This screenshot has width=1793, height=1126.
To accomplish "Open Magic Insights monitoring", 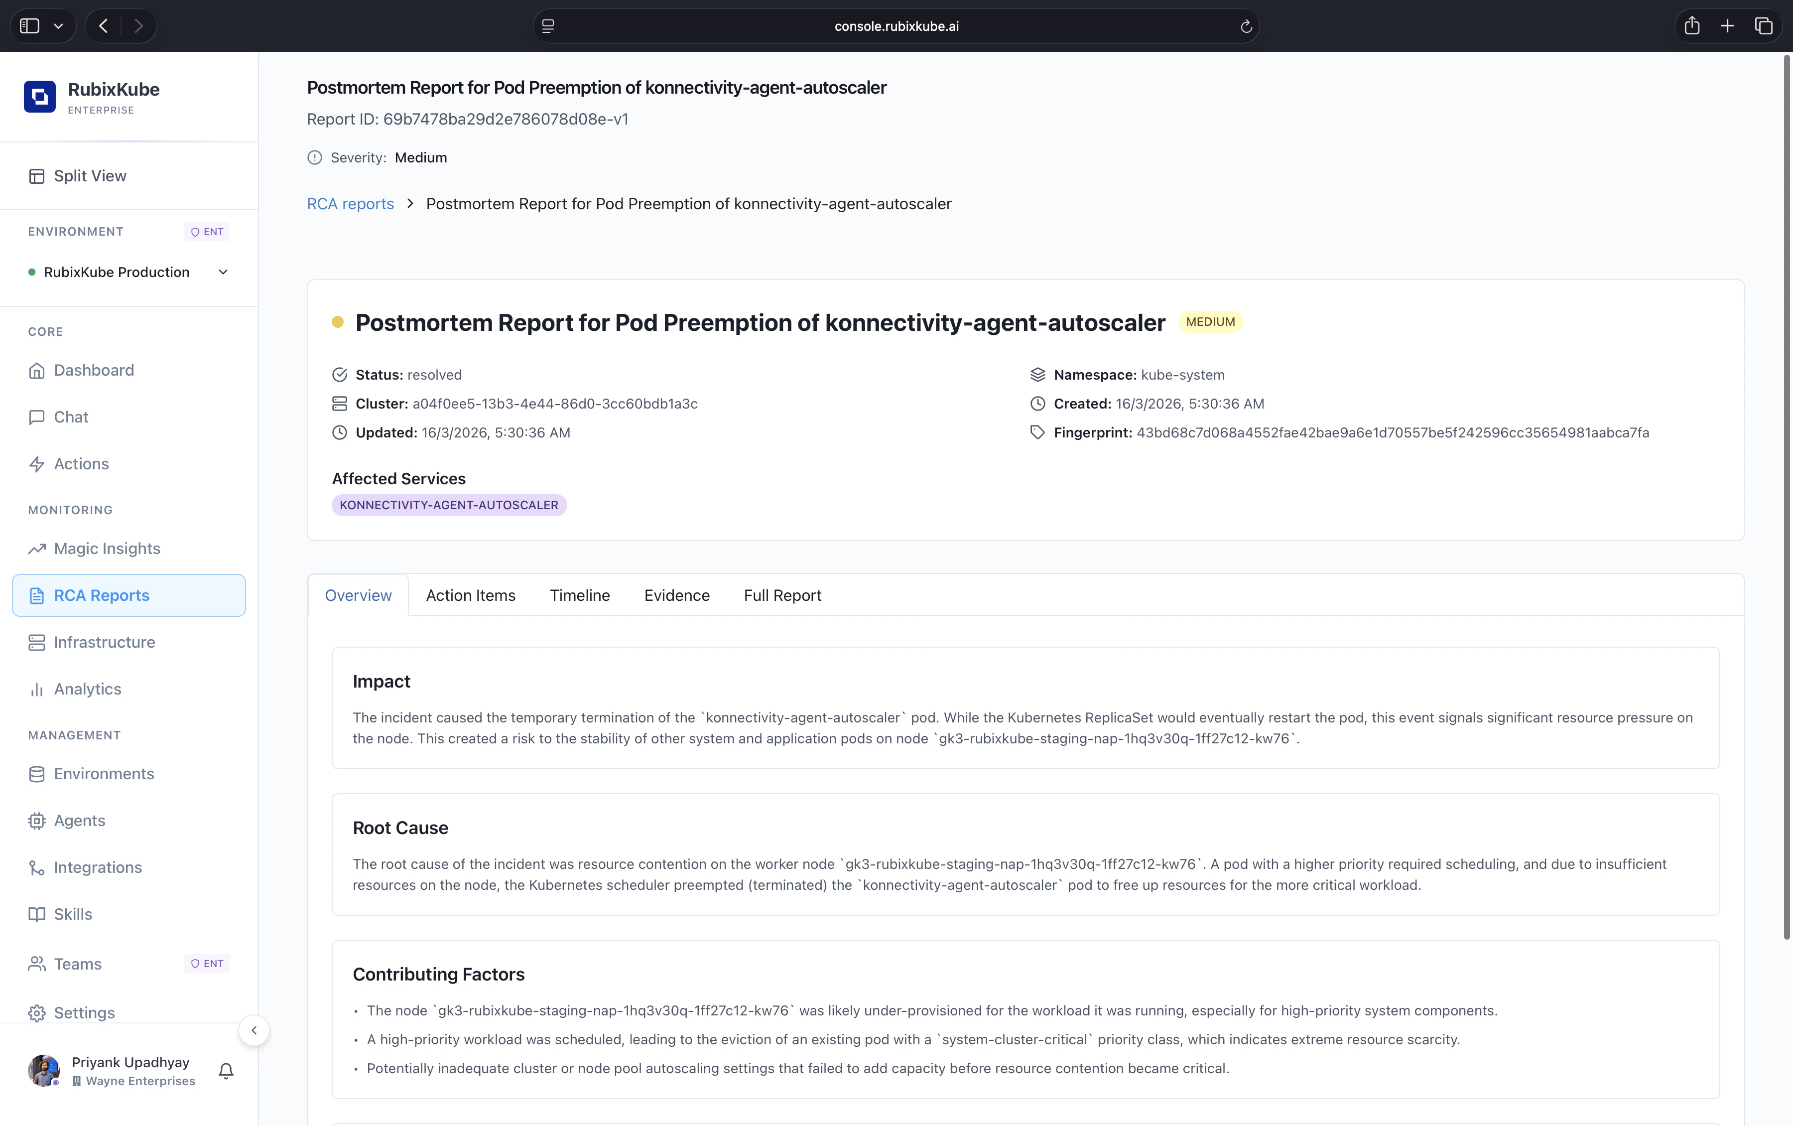I will tap(107, 548).
